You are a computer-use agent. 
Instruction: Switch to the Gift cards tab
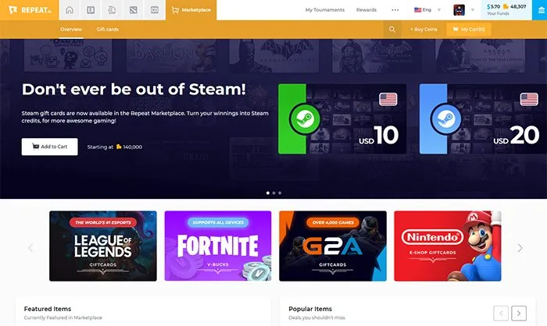[108, 30]
